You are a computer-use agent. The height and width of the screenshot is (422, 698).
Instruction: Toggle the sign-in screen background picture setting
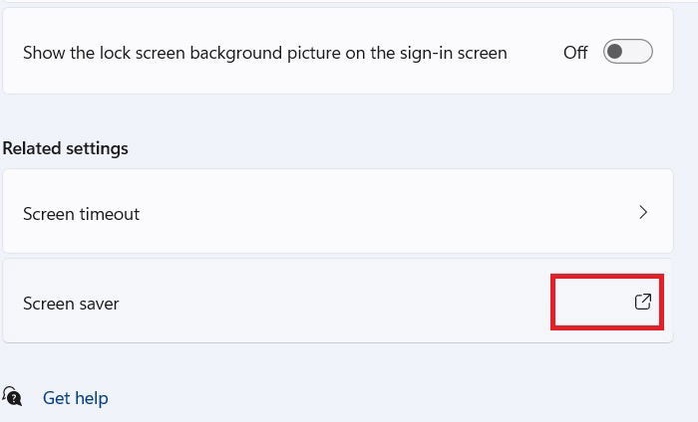tap(627, 52)
